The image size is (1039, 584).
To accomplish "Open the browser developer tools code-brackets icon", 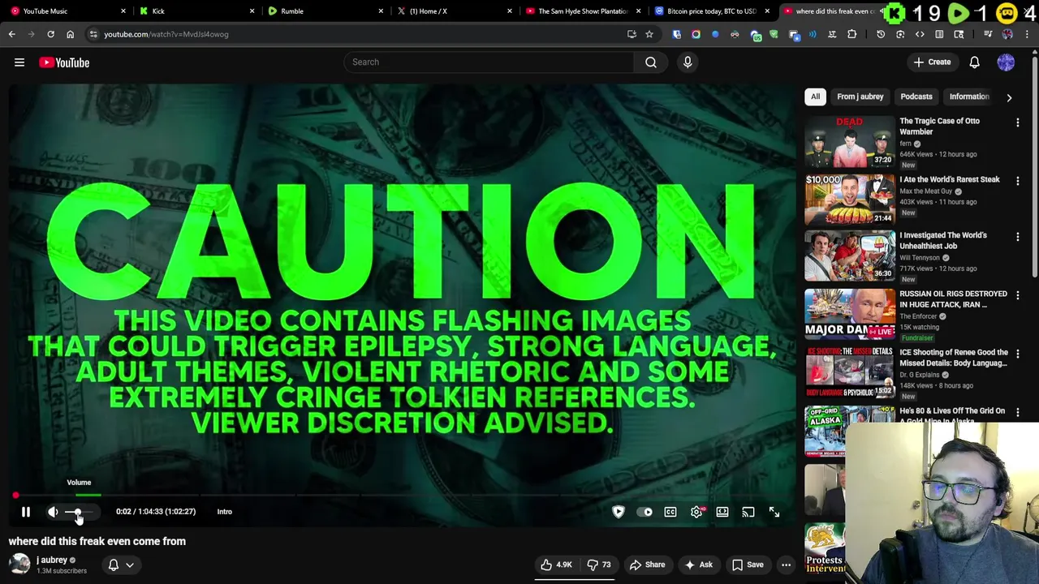I will point(920,34).
